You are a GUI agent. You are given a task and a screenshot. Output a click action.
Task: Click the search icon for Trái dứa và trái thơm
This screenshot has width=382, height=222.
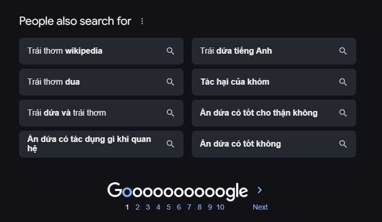[171, 113]
